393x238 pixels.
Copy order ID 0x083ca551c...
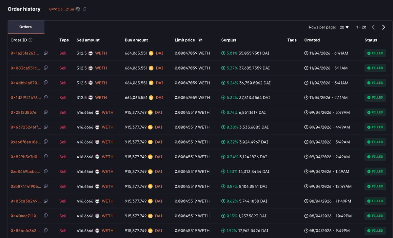(x=46, y=68)
